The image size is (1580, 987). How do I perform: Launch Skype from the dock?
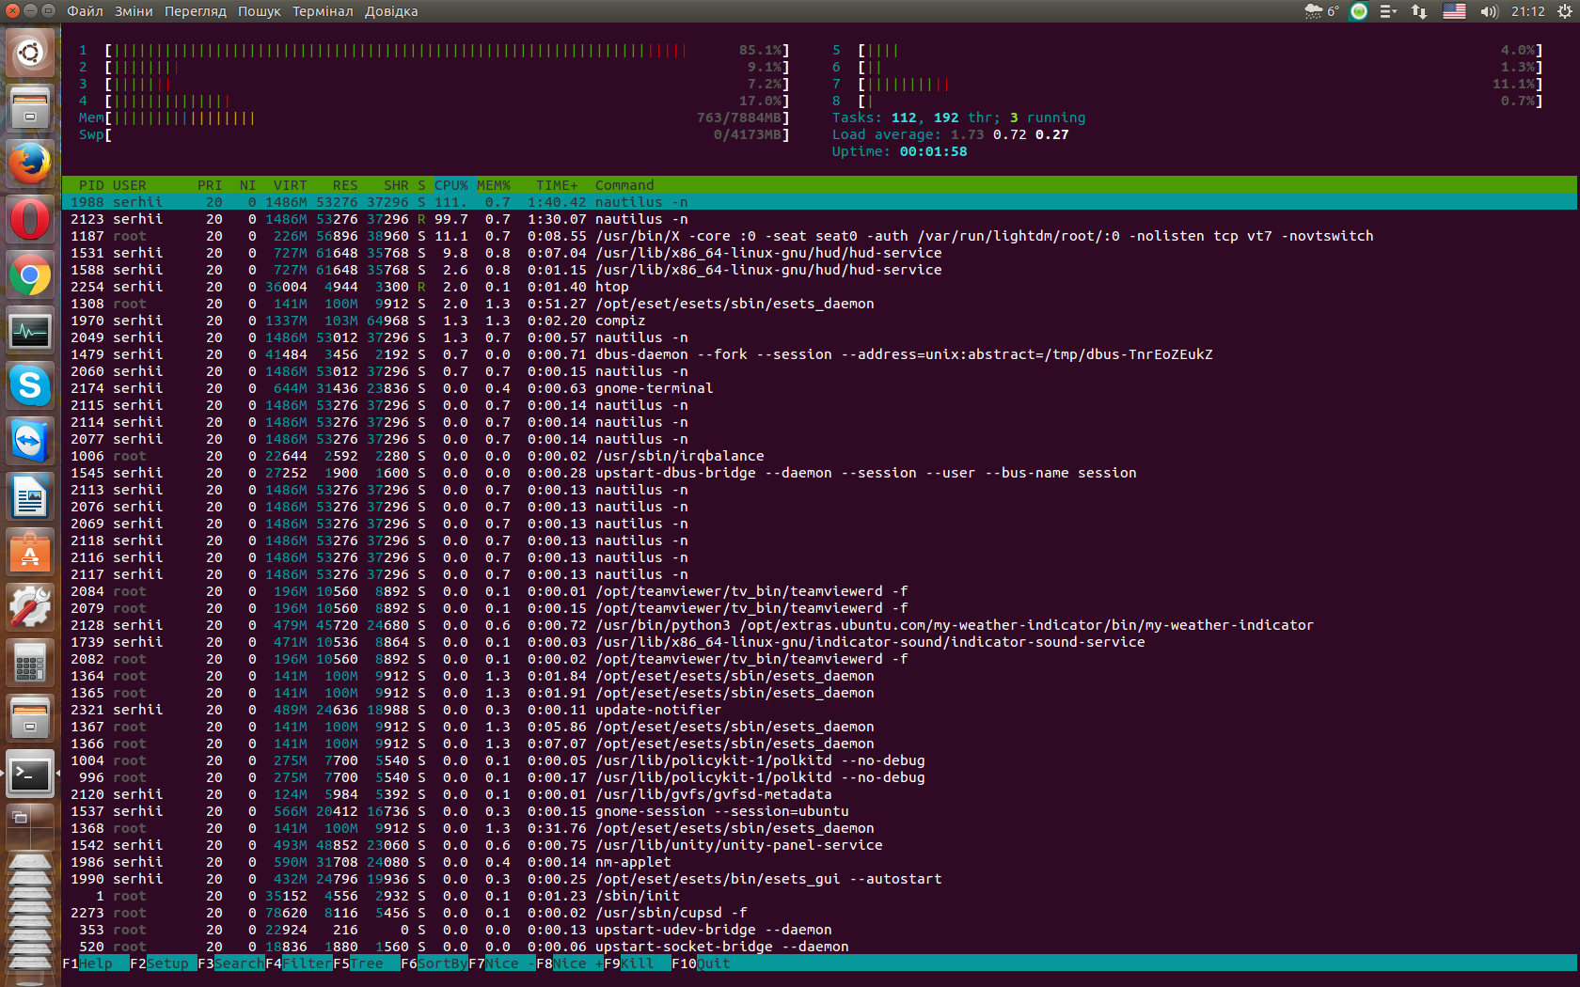point(30,386)
